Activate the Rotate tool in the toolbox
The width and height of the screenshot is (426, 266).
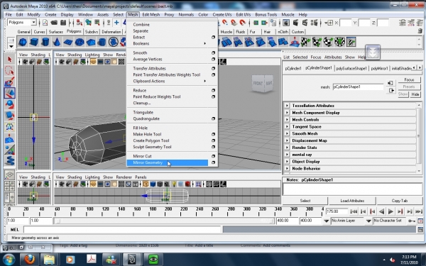pos(10,104)
